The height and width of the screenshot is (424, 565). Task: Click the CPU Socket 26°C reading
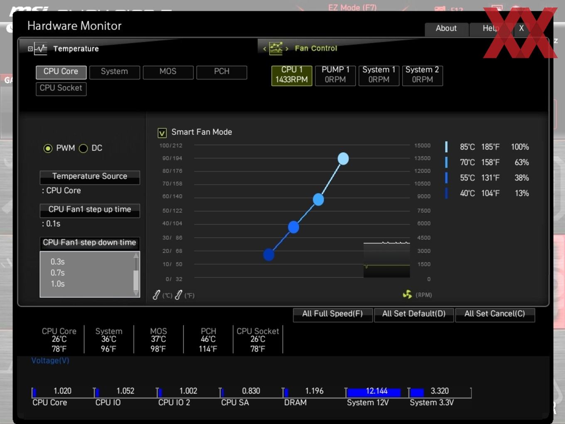(x=258, y=340)
